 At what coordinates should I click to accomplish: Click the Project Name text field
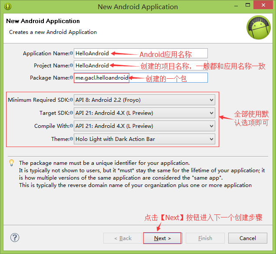[x=141, y=65]
